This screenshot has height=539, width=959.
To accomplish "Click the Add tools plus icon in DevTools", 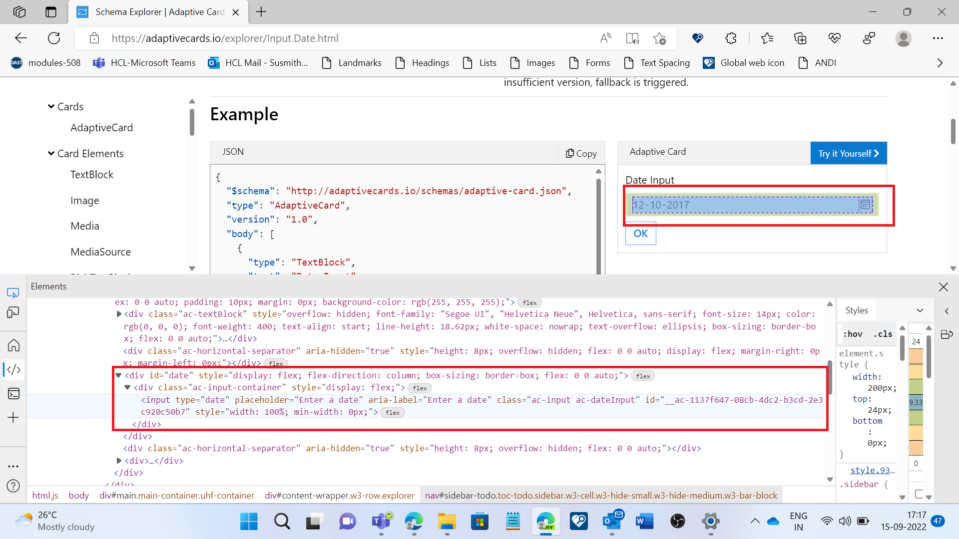I will (13, 418).
